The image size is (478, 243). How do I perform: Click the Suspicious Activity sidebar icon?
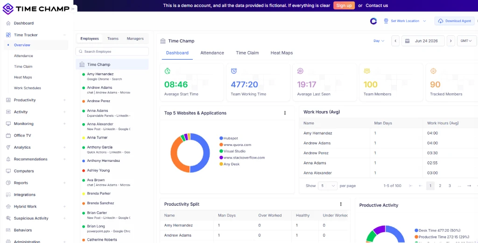[8, 218]
